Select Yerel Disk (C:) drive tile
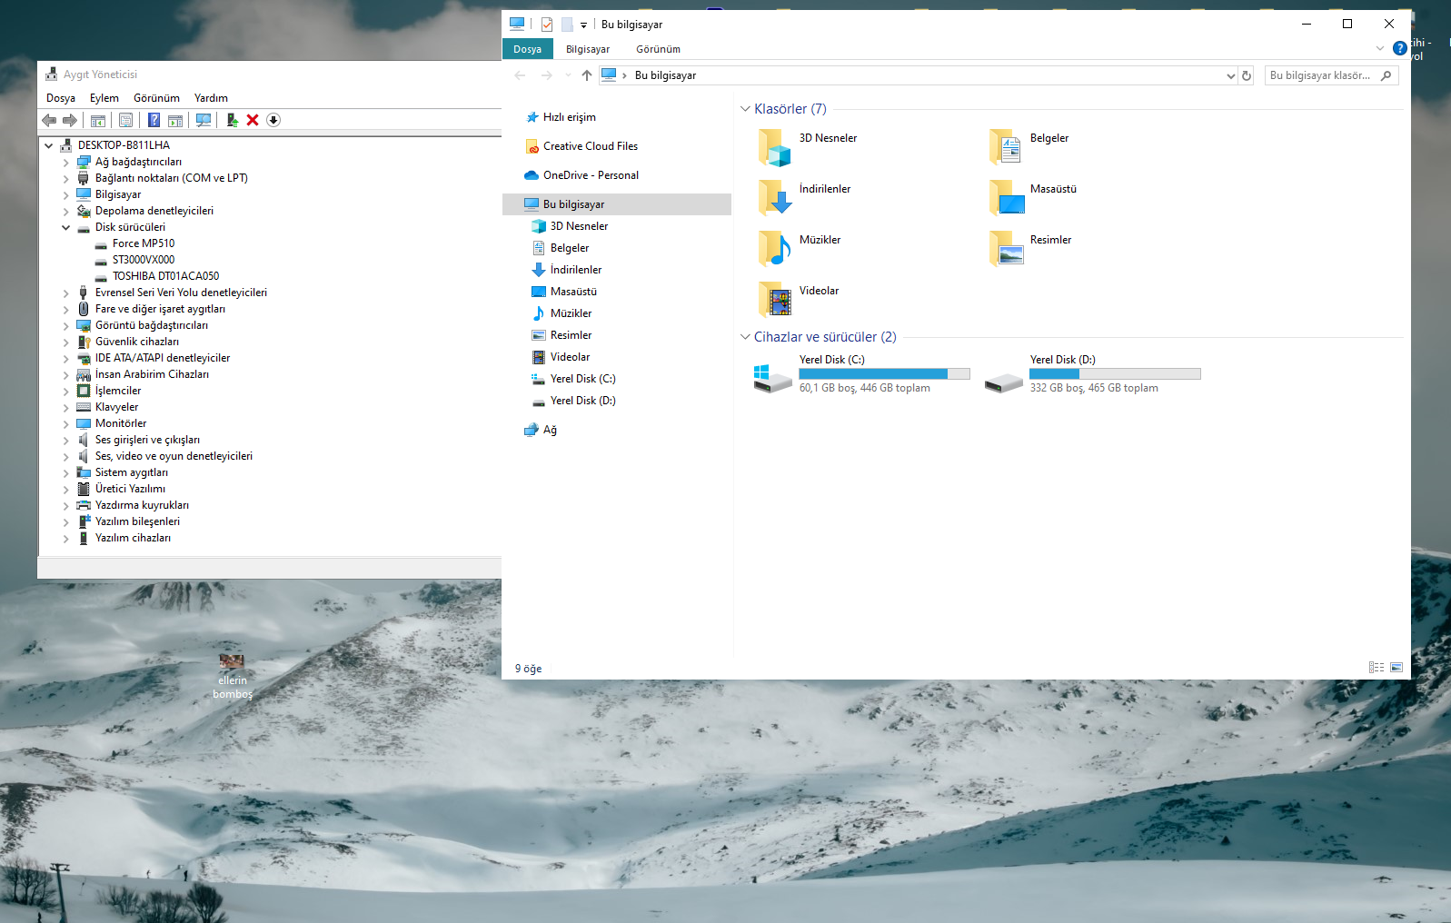The image size is (1451, 923). click(861, 374)
